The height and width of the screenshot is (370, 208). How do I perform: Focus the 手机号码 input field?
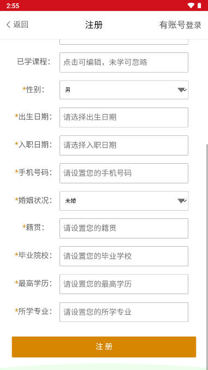pyautogui.click(x=124, y=173)
